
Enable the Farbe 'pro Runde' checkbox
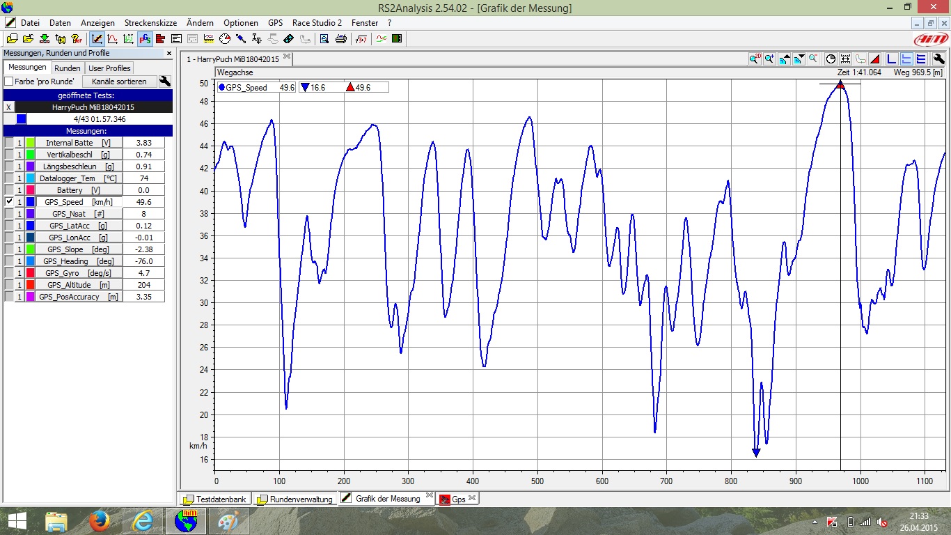(x=9, y=82)
